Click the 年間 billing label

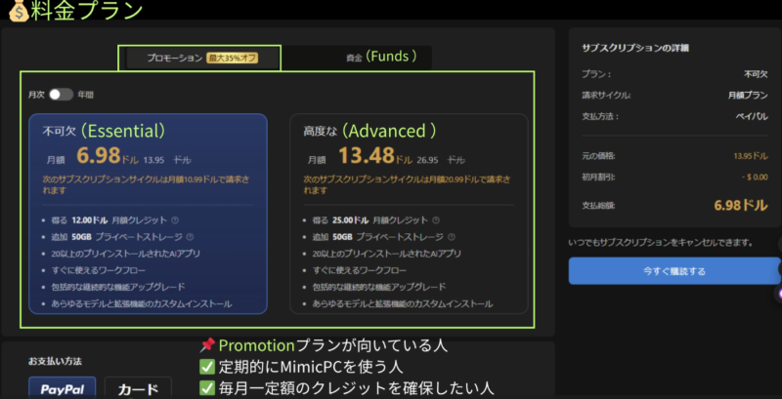[85, 95]
